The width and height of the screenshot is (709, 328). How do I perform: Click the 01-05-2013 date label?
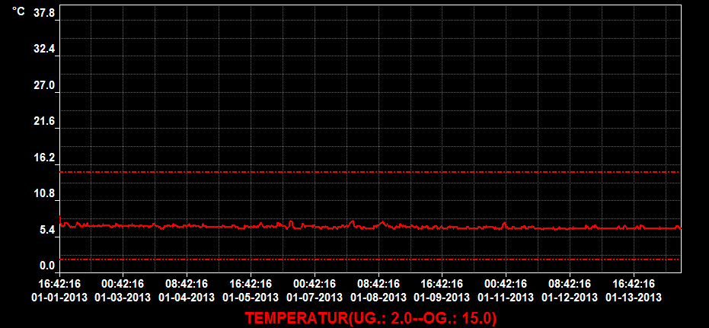coord(250,298)
